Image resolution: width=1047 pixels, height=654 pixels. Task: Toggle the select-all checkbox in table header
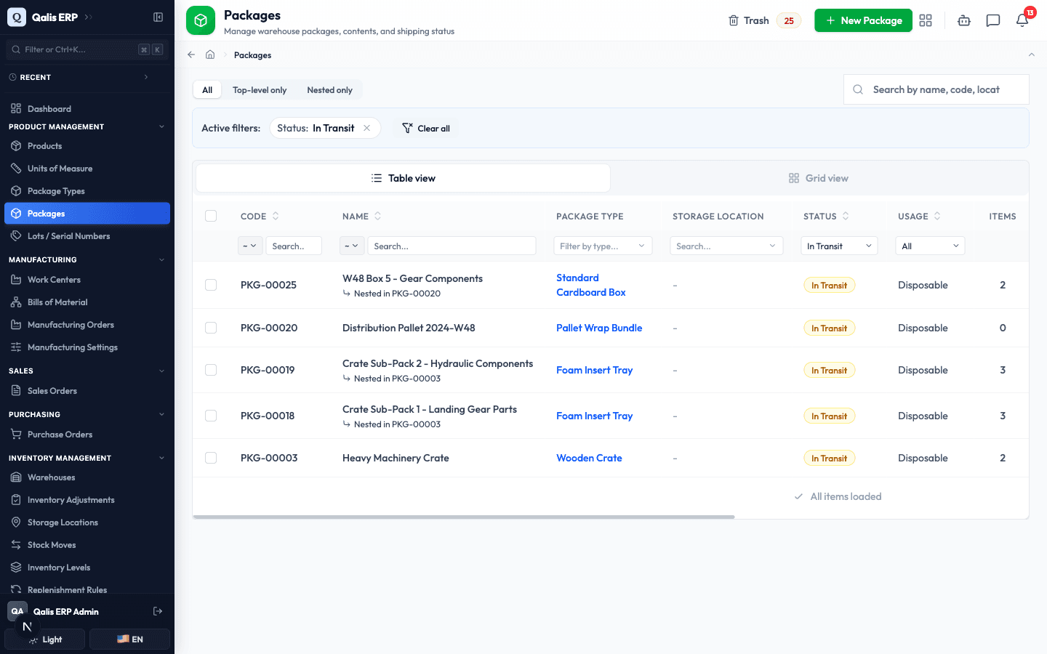point(211,216)
